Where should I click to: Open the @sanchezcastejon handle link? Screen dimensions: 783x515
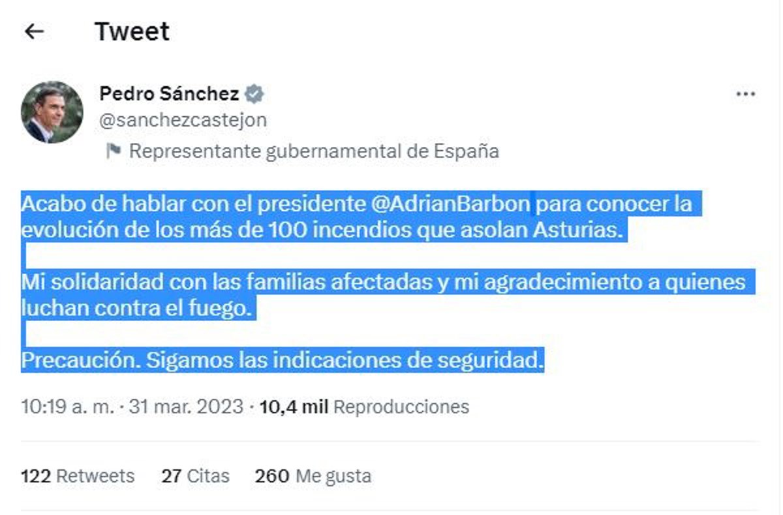(183, 120)
